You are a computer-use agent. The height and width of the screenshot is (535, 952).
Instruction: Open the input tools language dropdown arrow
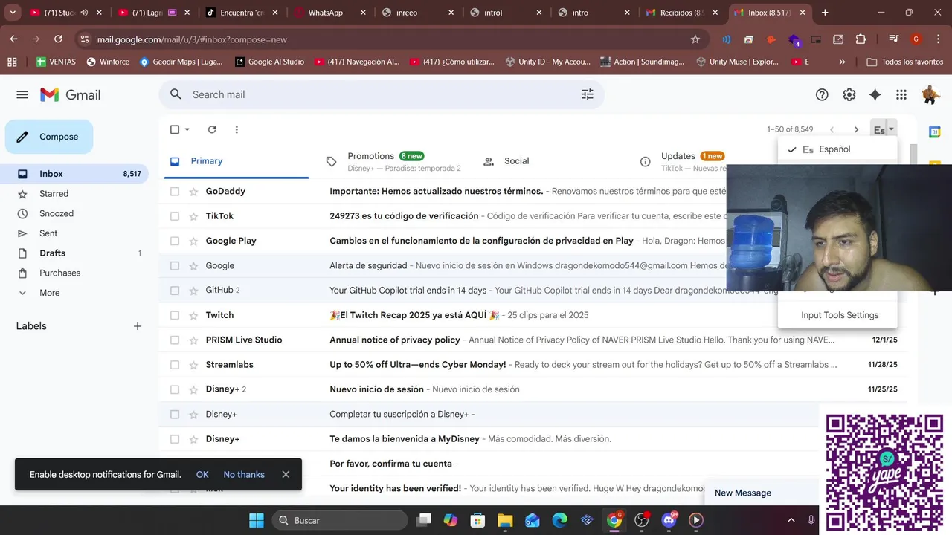tap(892, 129)
